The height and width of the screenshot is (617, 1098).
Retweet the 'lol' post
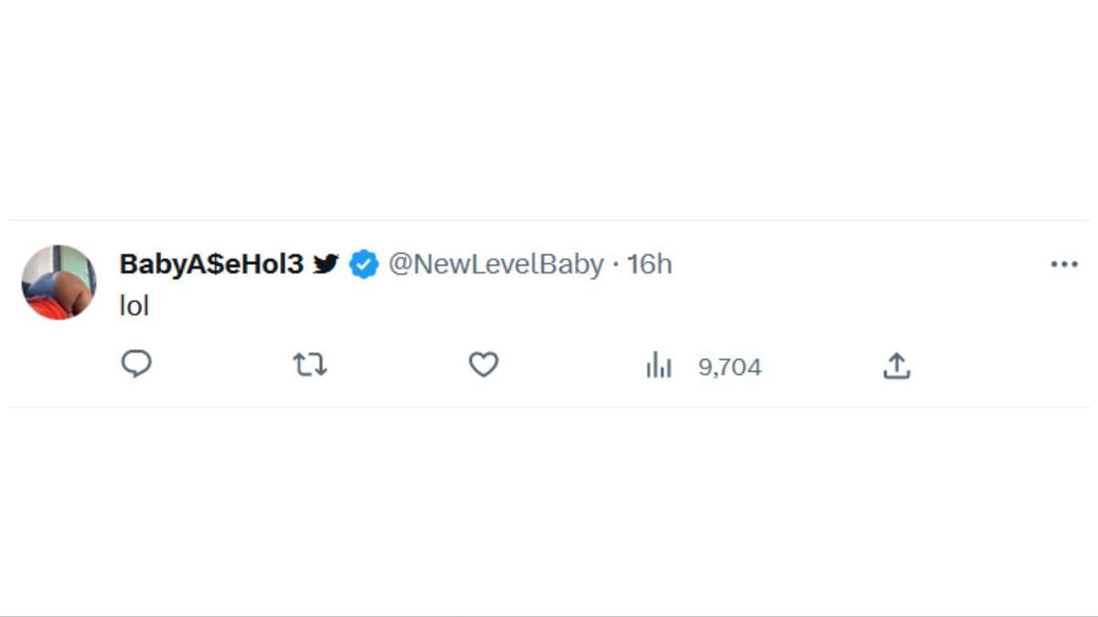point(310,366)
